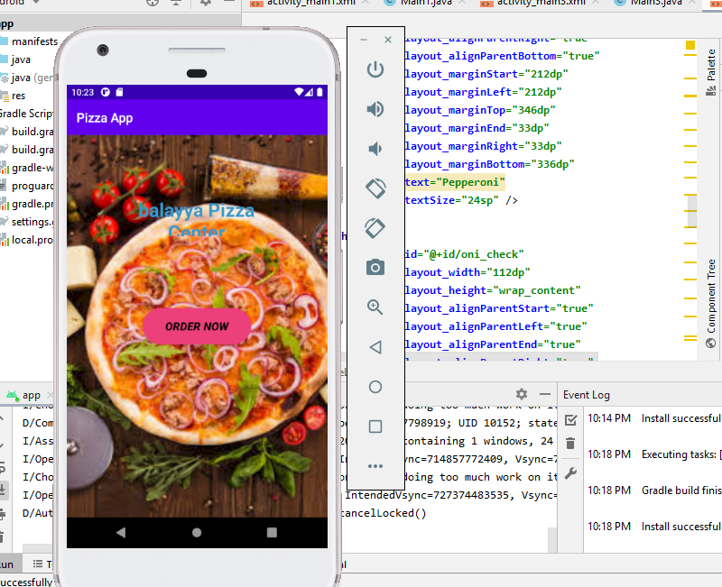Open settings.gradle file
722x587 pixels.
28,221
